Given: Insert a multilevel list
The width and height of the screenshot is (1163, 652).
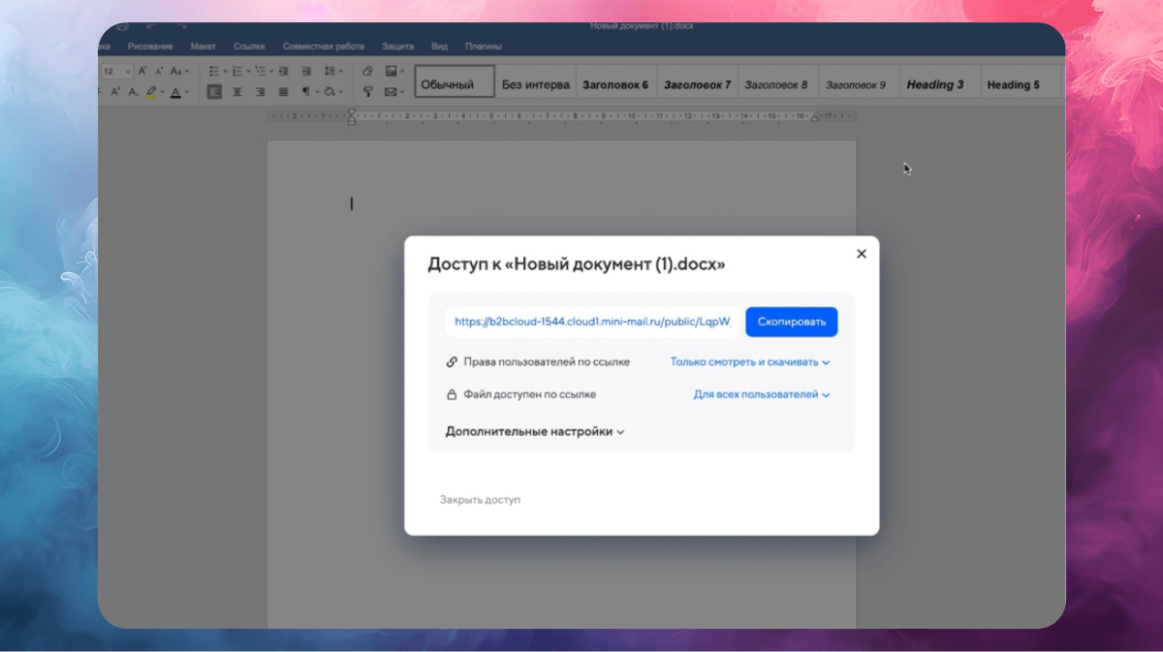Looking at the screenshot, I should click(261, 71).
